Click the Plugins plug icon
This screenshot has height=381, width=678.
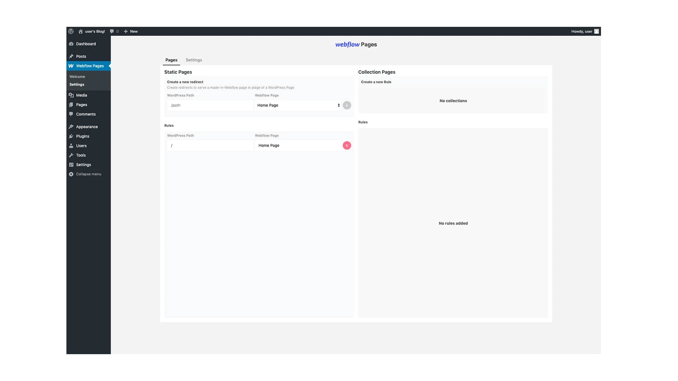71,136
